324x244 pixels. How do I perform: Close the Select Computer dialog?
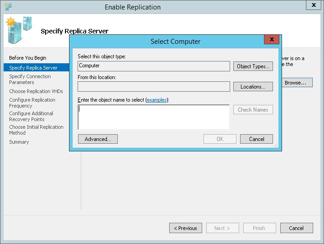(272, 39)
